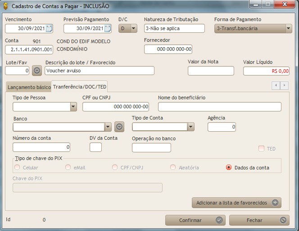Click Adicionar a lista de favorecidos
299x231 pixels.
click(x=236, y=203)
